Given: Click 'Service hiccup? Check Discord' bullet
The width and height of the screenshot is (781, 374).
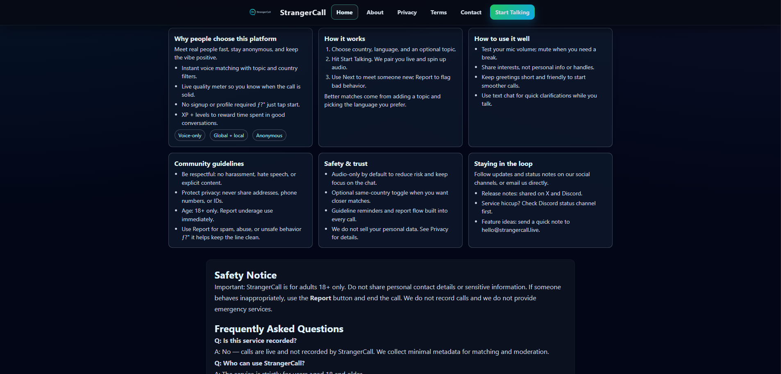Looking at the screenshot, I should (x=538, y=207).
